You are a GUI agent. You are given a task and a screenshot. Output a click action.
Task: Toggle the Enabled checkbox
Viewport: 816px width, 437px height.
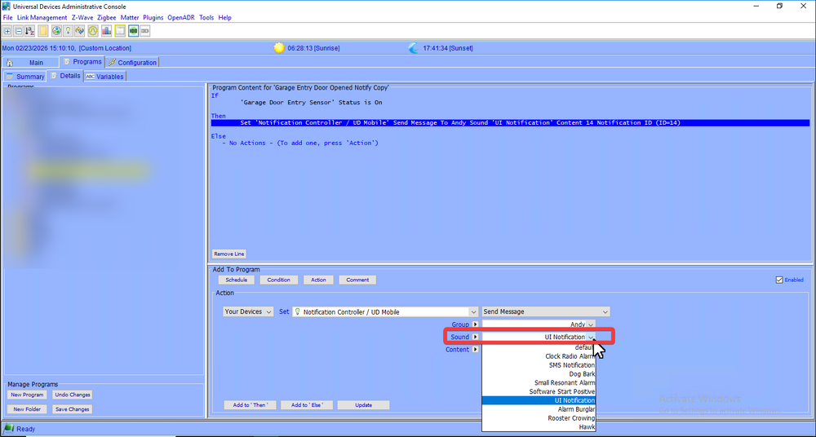(x=779, y=280)
